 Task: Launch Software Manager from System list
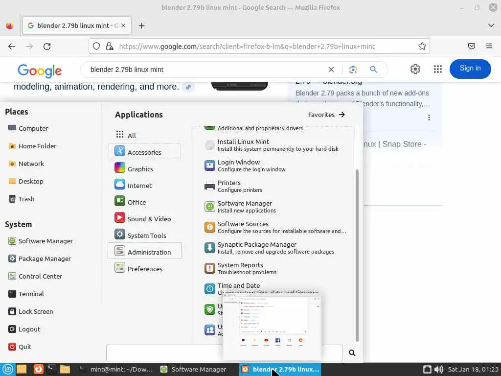click(40, 241)
